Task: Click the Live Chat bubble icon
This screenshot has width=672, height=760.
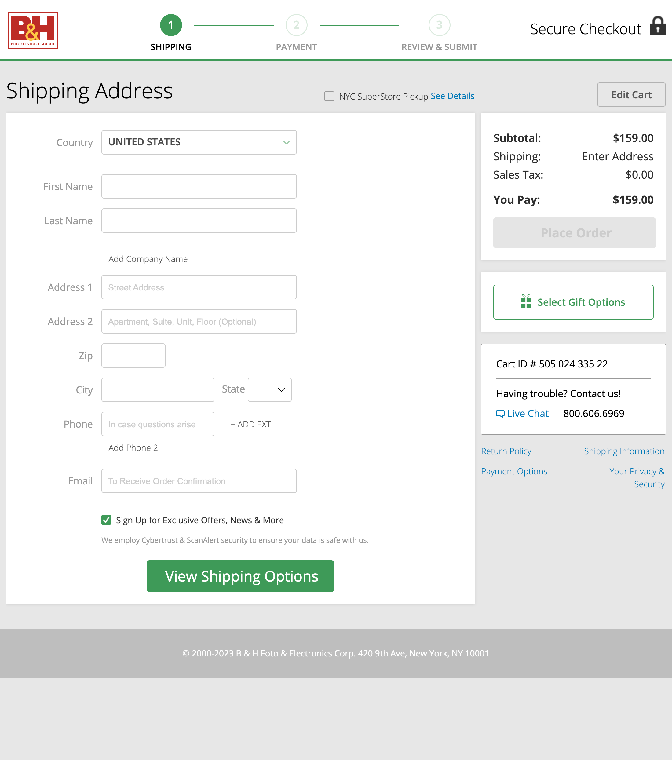Action: 500,414
